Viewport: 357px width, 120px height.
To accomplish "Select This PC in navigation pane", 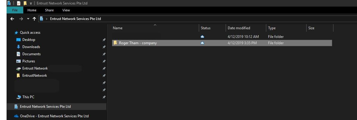I will [x=28, y=97].
